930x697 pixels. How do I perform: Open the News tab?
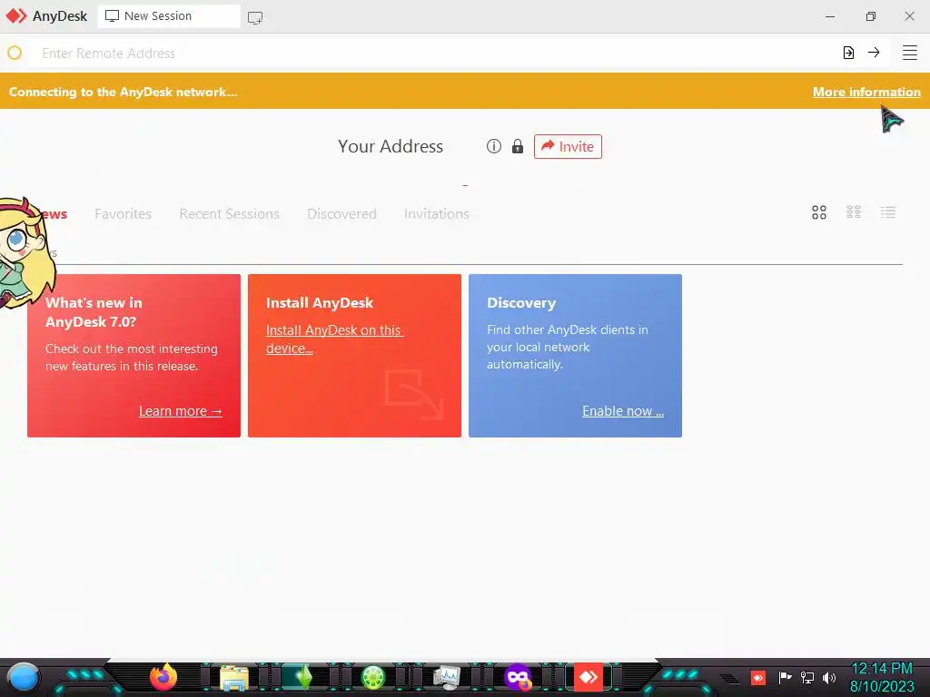click(54, 214)
